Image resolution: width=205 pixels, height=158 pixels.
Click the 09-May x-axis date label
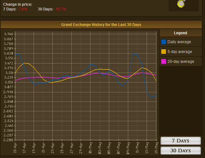[128, 148]
